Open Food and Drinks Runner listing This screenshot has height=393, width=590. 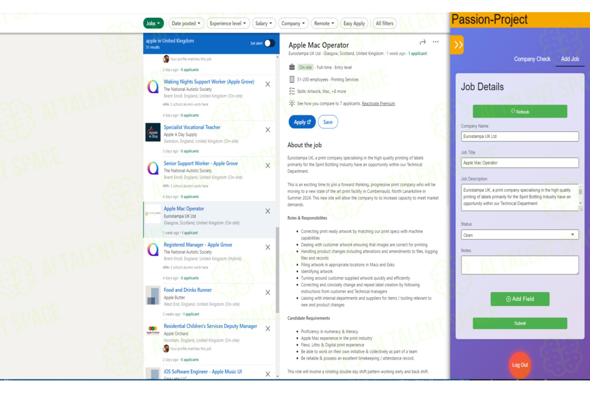[x=188, y=290]
